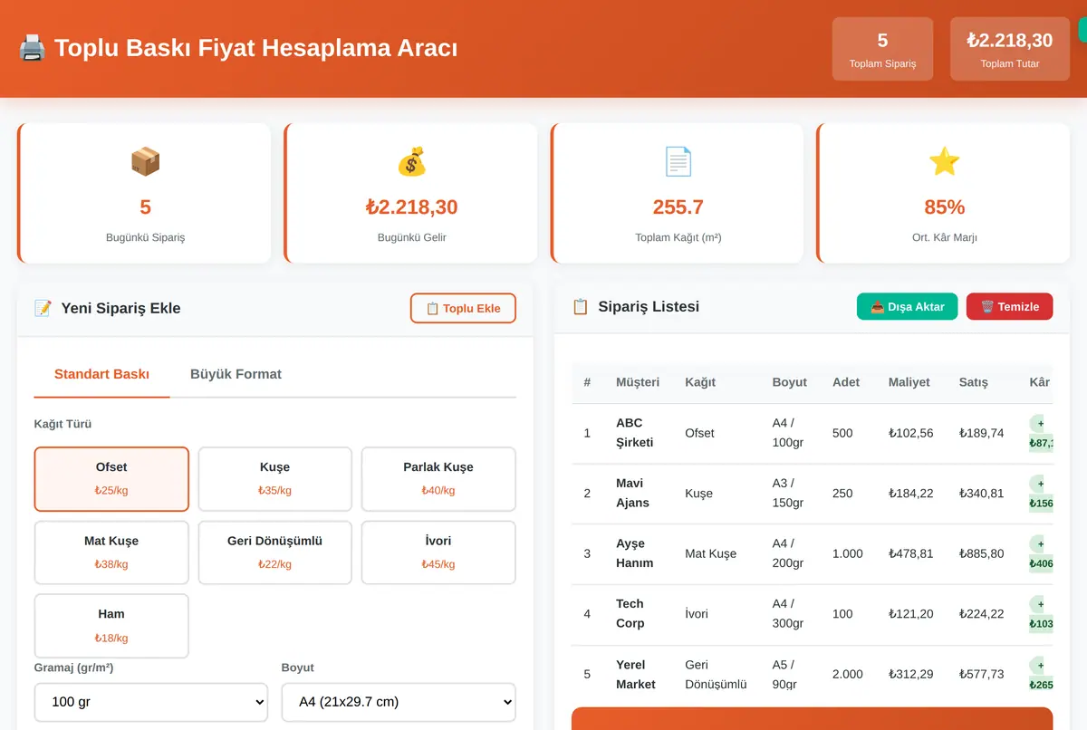The width and height of the screenshot is (1087, 730).
Task: Open the Gramaj dropdown showing 100 gr
Action: (x=151, y=702)
